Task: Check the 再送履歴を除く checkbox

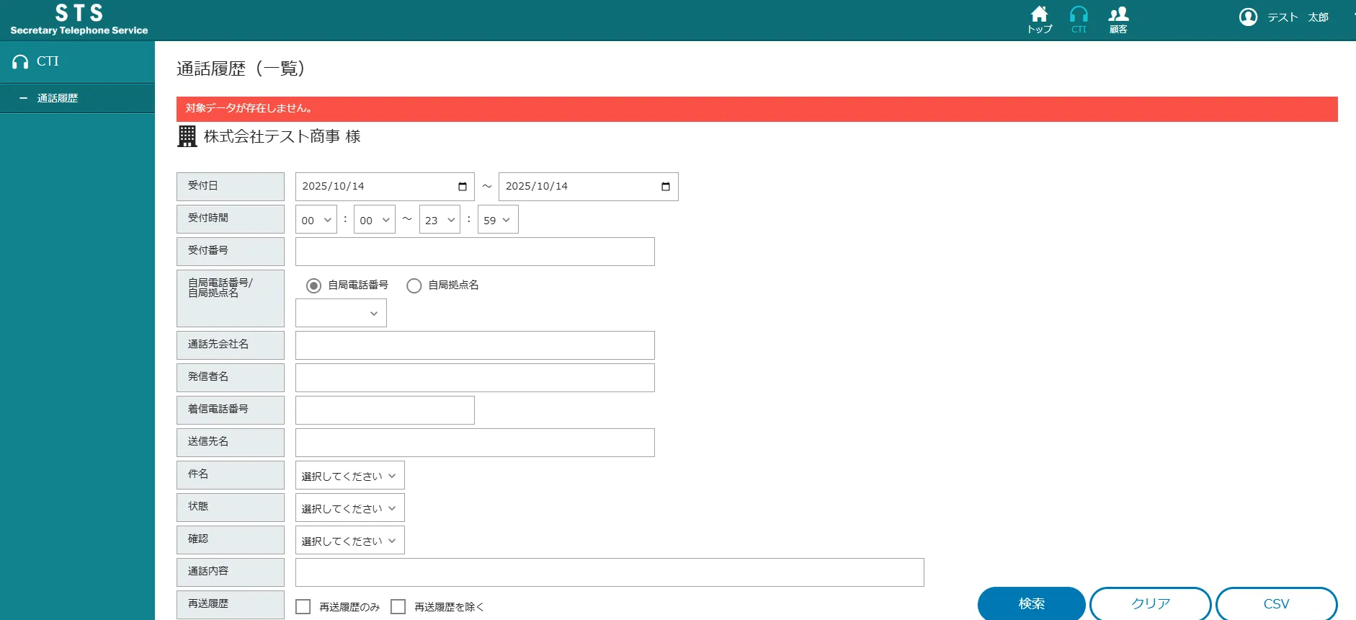Action: (398, 607)
